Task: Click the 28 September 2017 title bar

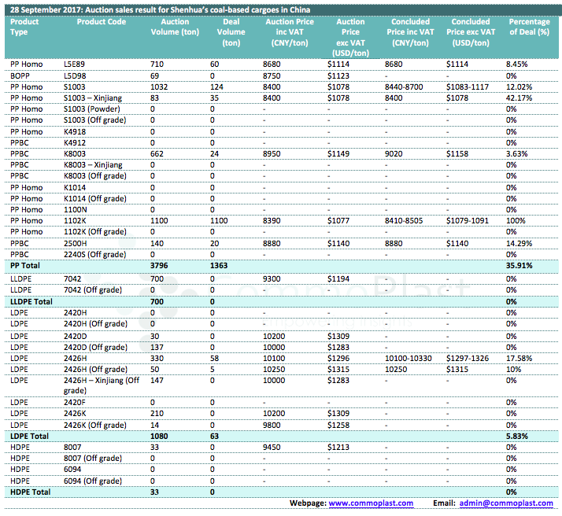Action: tap(157, 9)
